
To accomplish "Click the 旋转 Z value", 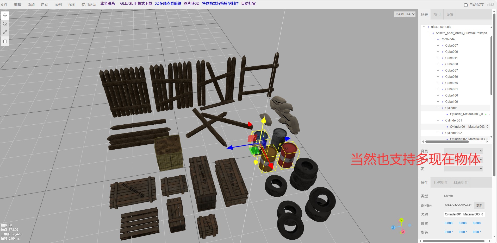I will pyautogui.click(x=477, y=232).
